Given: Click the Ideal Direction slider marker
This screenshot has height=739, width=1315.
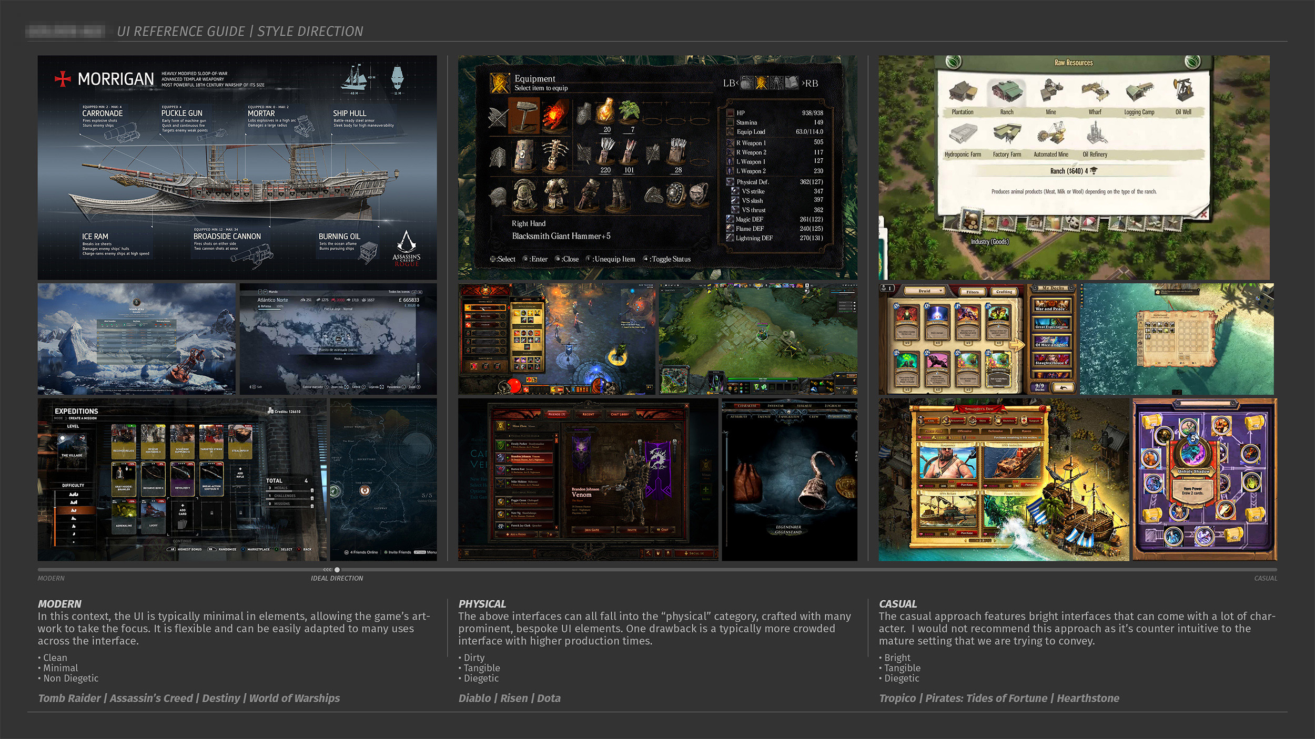Looking at the screenshot, I should pyautogui.click(x=337, y=570).
